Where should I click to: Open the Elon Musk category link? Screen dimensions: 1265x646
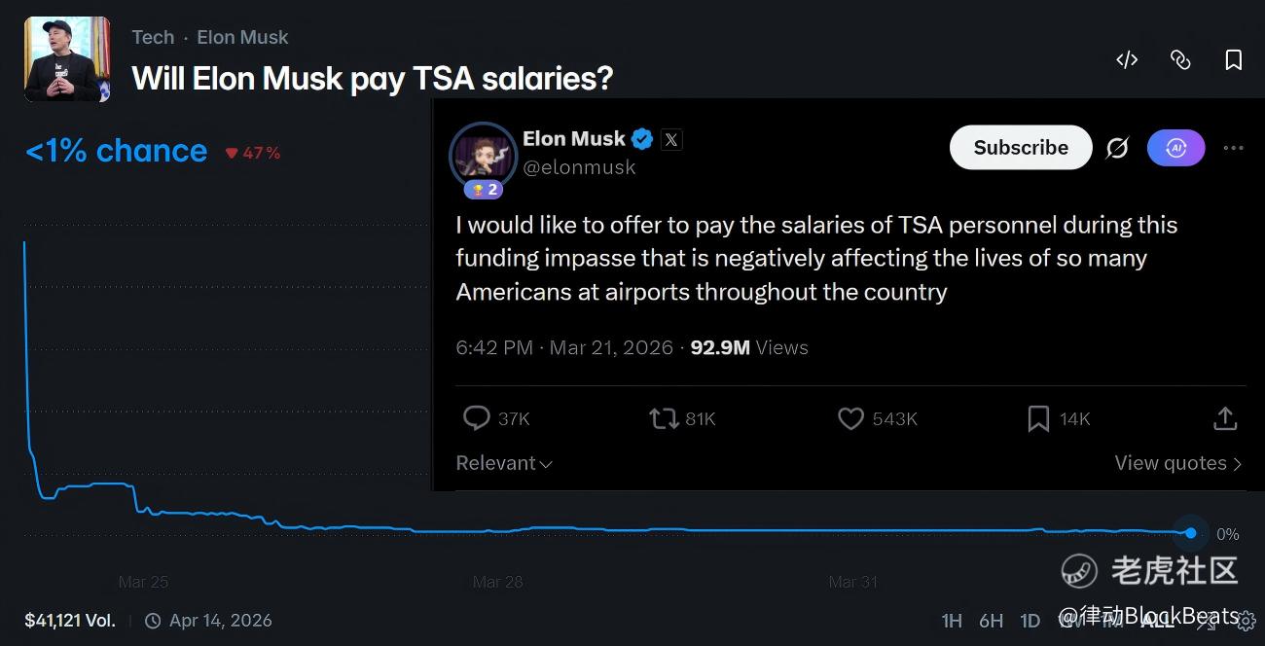click(242, 37)
